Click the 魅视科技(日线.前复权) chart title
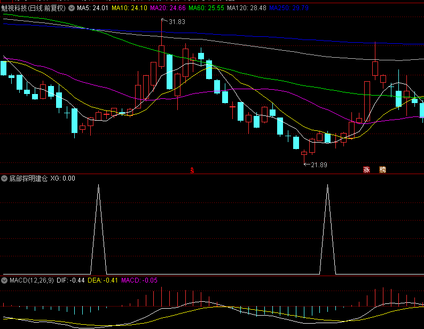Screen dimensions: 424x329 34,8
